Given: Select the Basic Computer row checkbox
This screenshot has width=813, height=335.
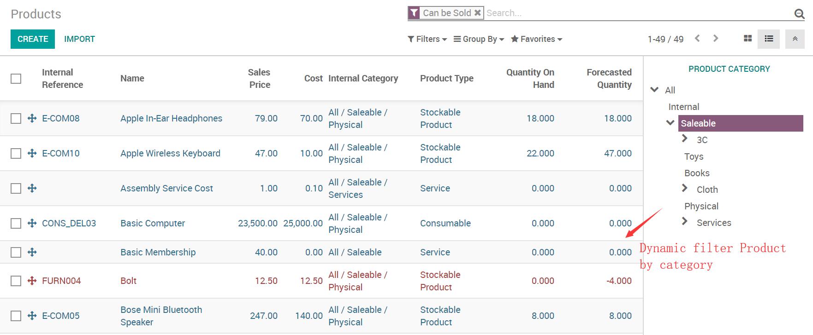Looking at the screenshot, I should (16, 223).
